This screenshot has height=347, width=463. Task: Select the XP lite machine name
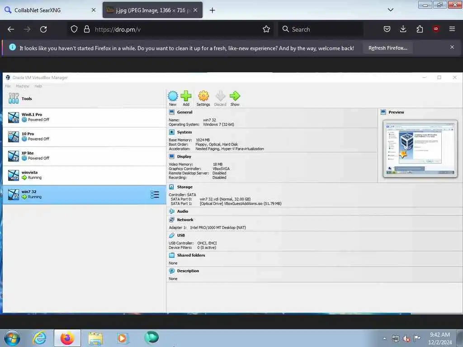pyautogui.click(x=28, y=153)
